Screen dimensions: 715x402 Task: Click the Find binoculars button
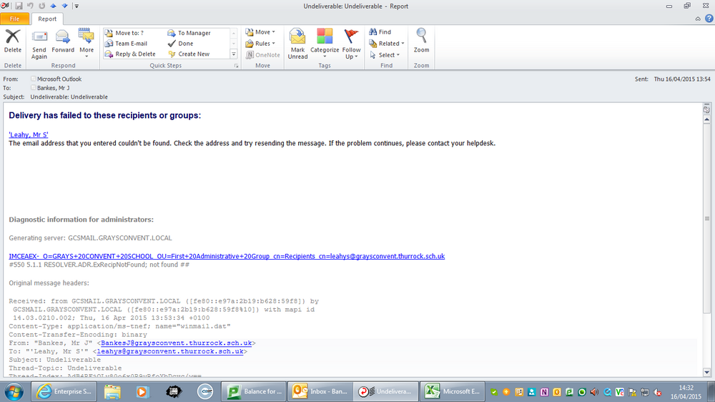click(x=380, y=32)
